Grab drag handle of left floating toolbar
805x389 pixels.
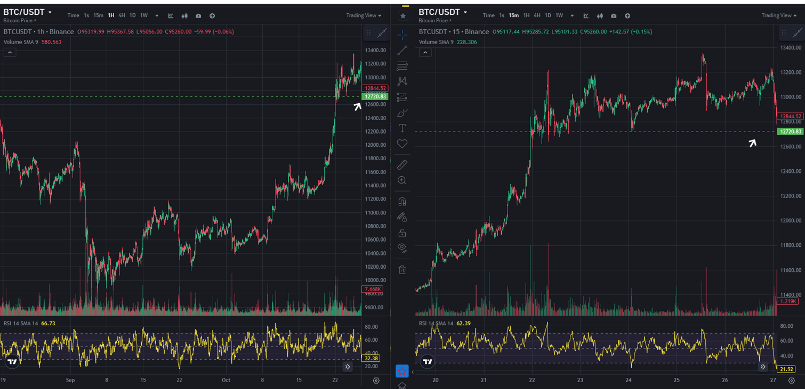click(368, 33)
